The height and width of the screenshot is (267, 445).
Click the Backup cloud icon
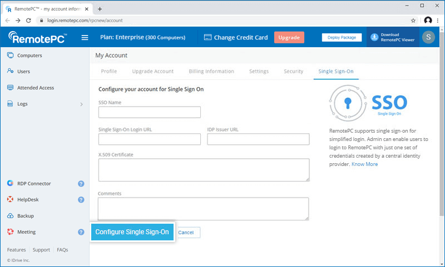point(11,216)
